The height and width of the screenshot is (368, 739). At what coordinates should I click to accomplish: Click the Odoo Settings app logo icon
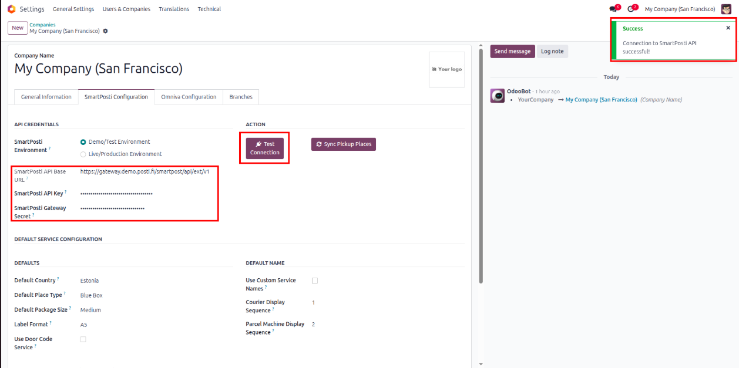[x=11, y=9]
